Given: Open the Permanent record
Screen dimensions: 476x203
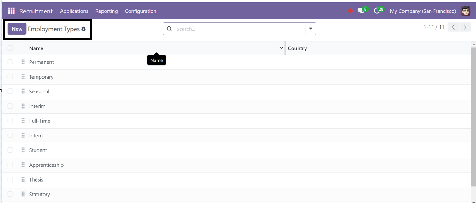Looking at the screenshot, I should pyautogui.click(x=42, y=62).
